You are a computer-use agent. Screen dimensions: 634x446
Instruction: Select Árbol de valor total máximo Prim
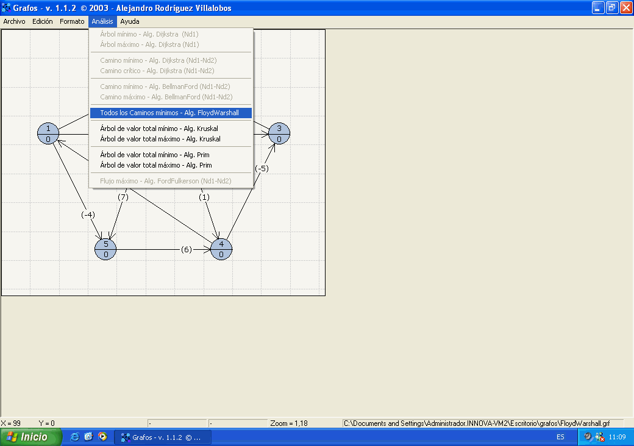coord(155,165)
